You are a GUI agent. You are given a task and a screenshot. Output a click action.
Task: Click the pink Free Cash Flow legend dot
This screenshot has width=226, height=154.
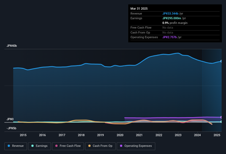pos(56,146)
